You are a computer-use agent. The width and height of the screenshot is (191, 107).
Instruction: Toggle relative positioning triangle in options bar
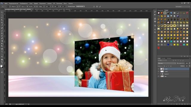(18, 7)
